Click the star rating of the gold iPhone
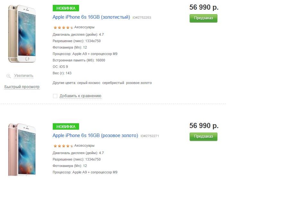The image size is (281, 213). (63, 27)
